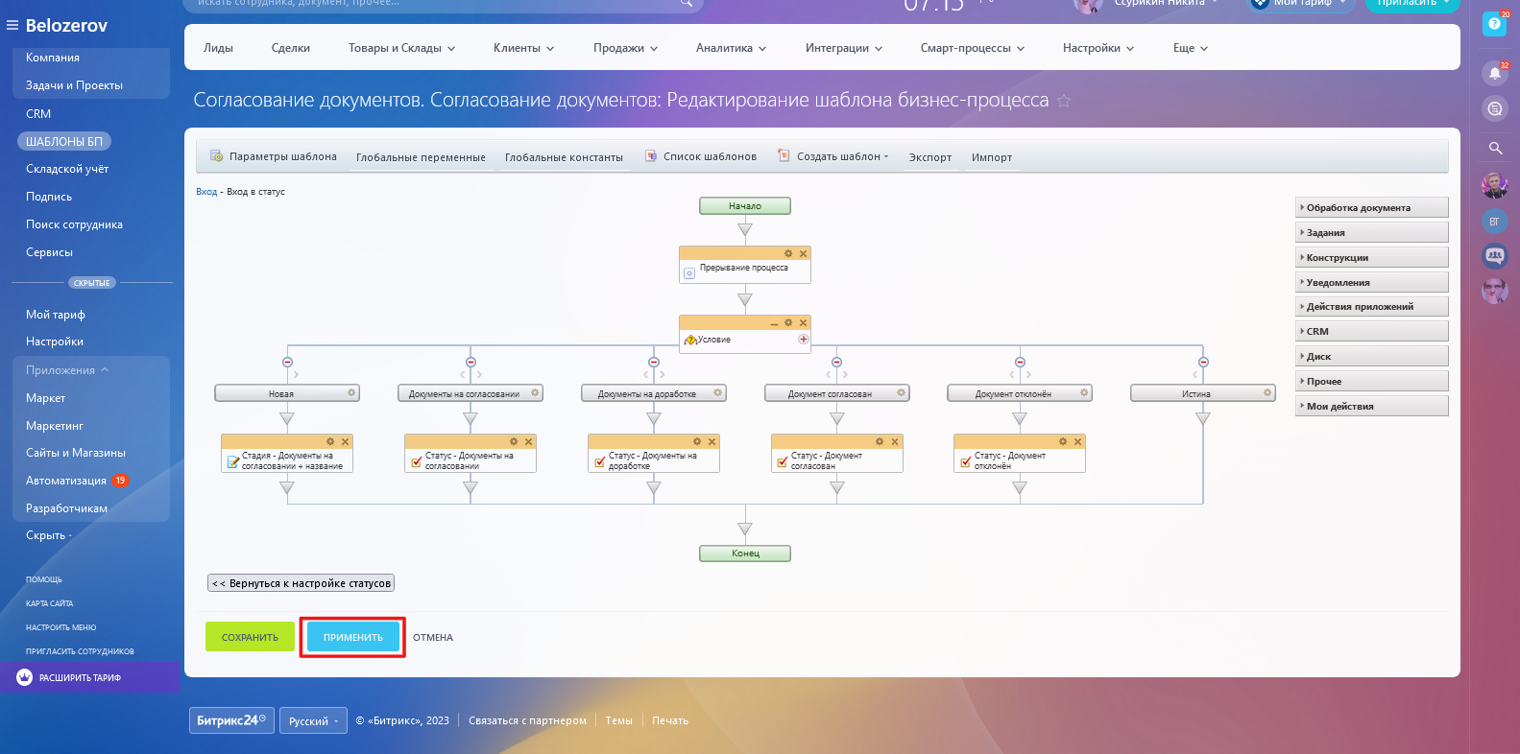
Task: Expand the Действия приложений group
Action: pos(1371,306)
